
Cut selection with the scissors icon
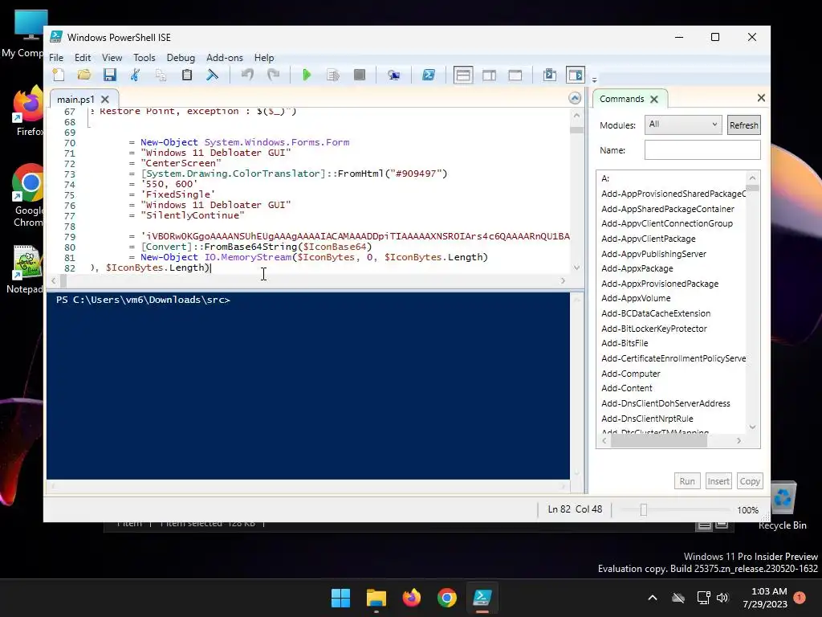pyautogui.click(x=135, y=75)
